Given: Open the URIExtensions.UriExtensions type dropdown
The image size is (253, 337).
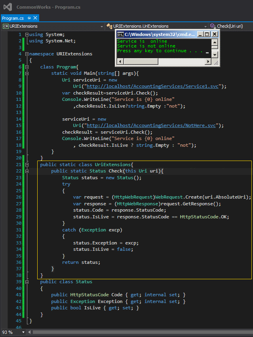Looking at the screenshot, I should click(x=206, y=26).
